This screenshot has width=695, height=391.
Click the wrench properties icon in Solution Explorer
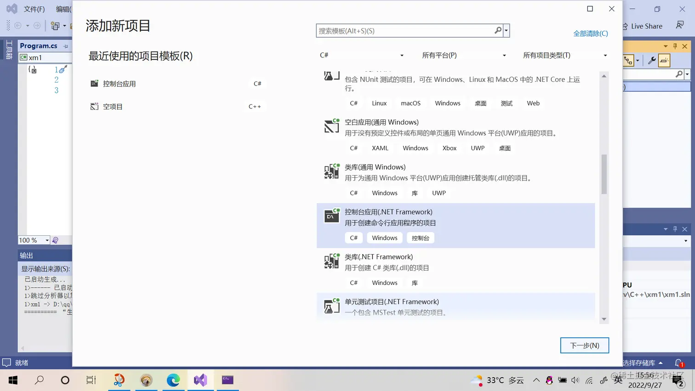click(x=652, y=60)
